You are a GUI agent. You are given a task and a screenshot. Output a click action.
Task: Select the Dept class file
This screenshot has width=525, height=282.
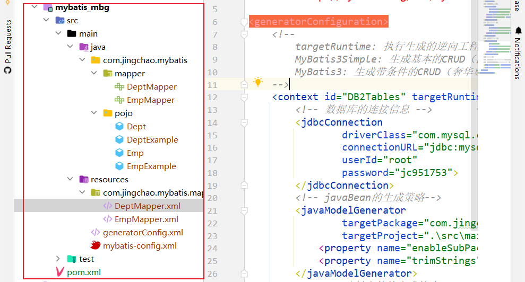pos(136,127)
